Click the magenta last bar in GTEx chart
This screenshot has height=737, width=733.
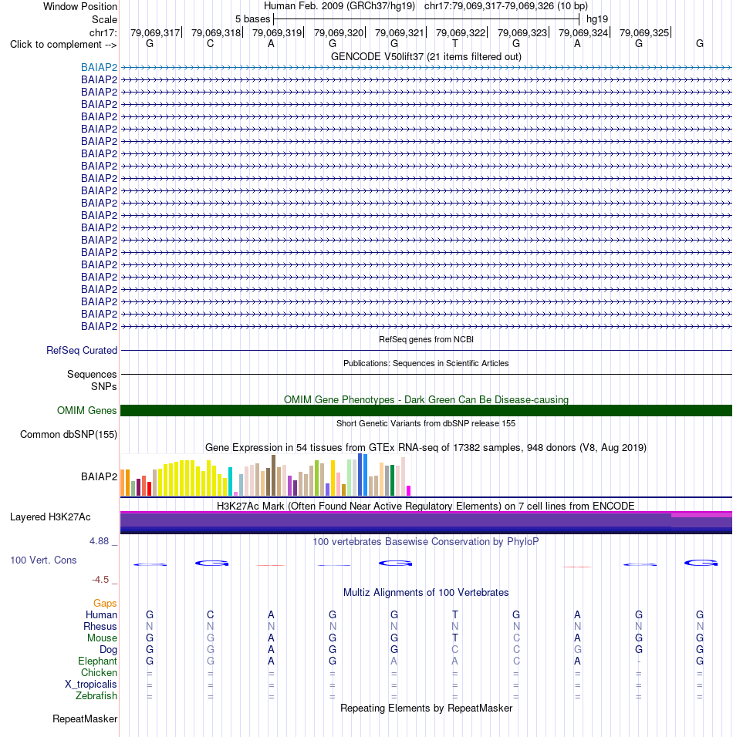pos(408,491)
